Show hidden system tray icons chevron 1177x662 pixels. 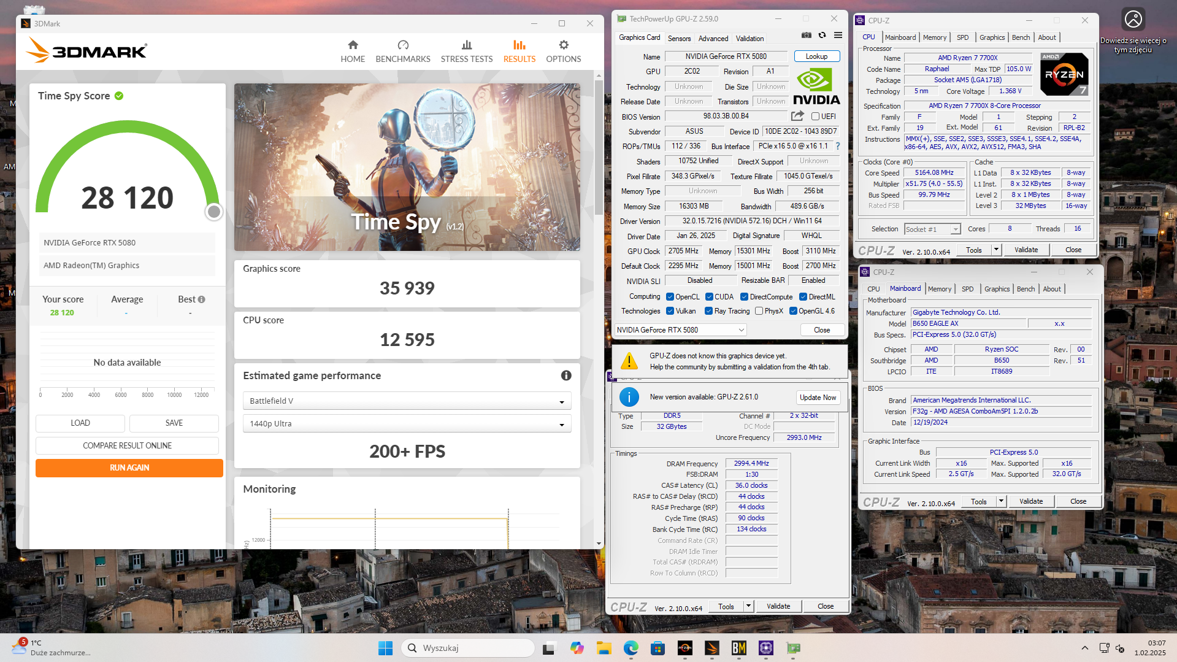[1084, 648]
